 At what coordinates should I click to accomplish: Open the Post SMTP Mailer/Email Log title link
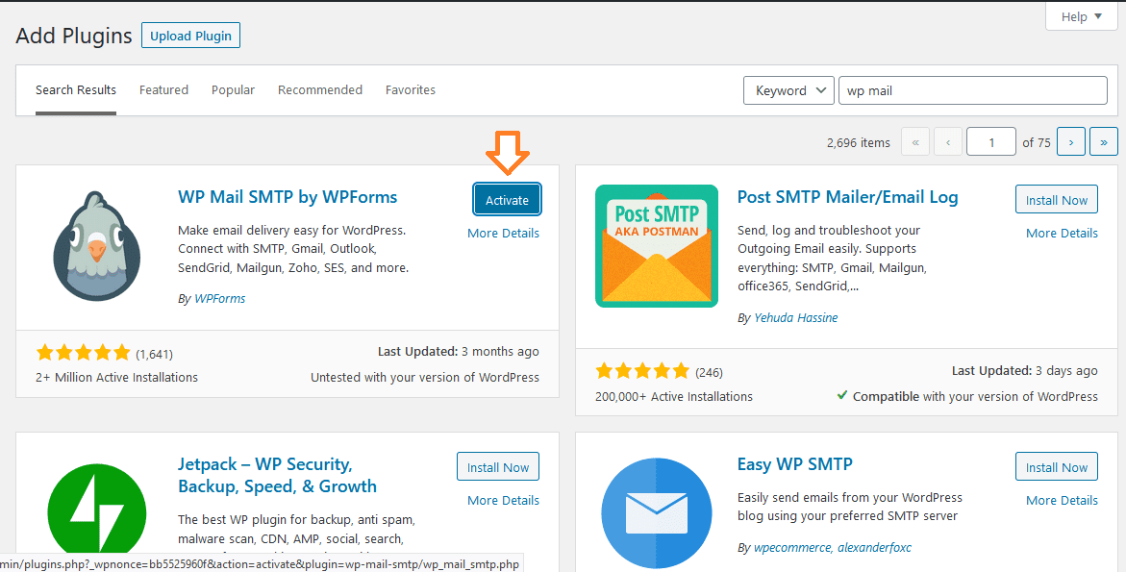click(847, 197)
